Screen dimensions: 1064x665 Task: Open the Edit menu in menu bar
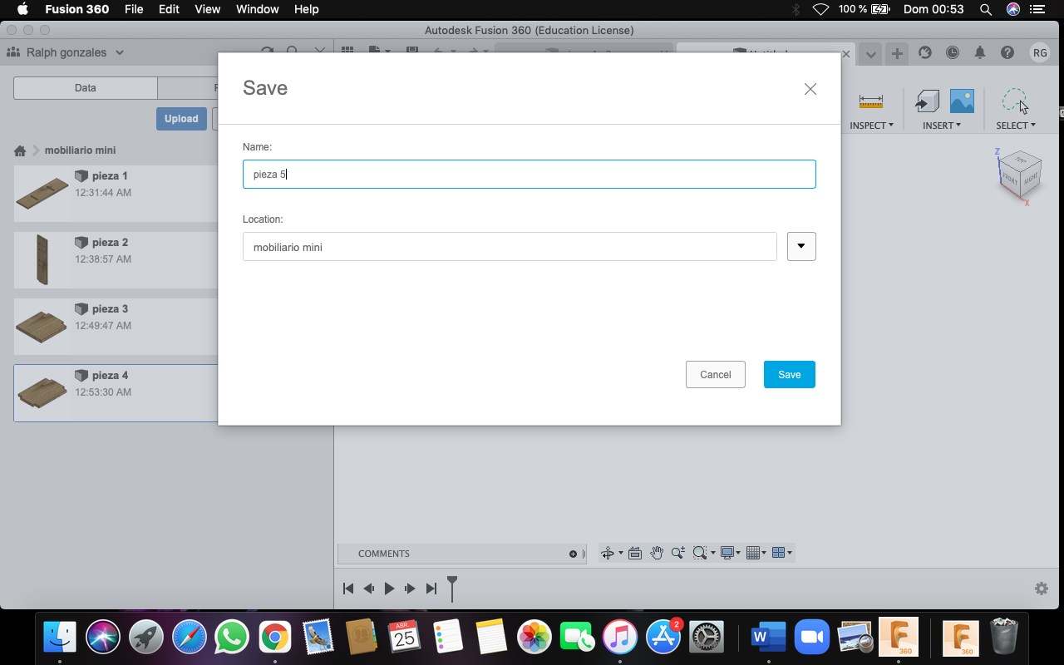click(169, 9)
